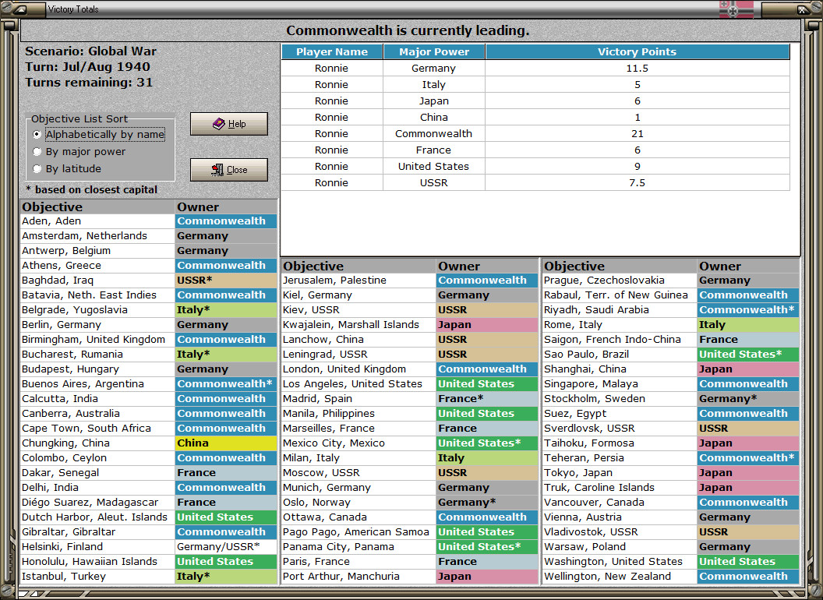Select 'Buenos Aires, Argentina' objective
The width and height of the screenshot is (823, 600).
coord(97,383)
